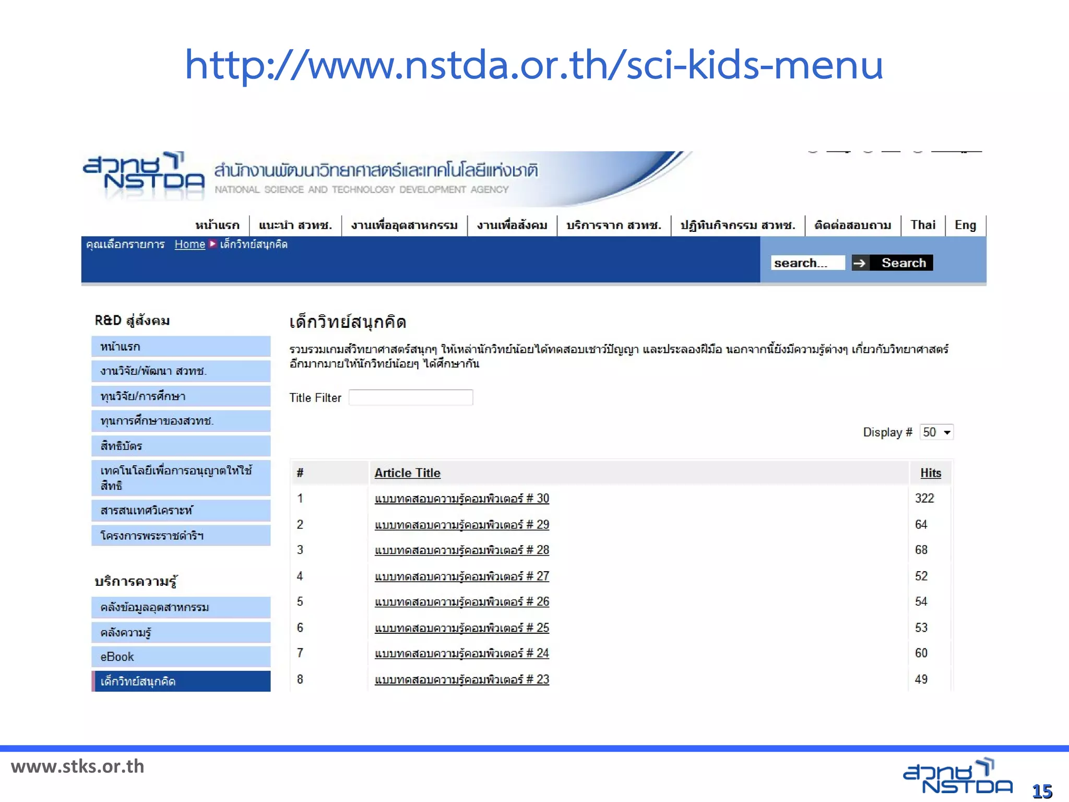The height and width of the screenshot is (802, 1069).
Task: Click the hits value 49
Action: tap(921, 679)
